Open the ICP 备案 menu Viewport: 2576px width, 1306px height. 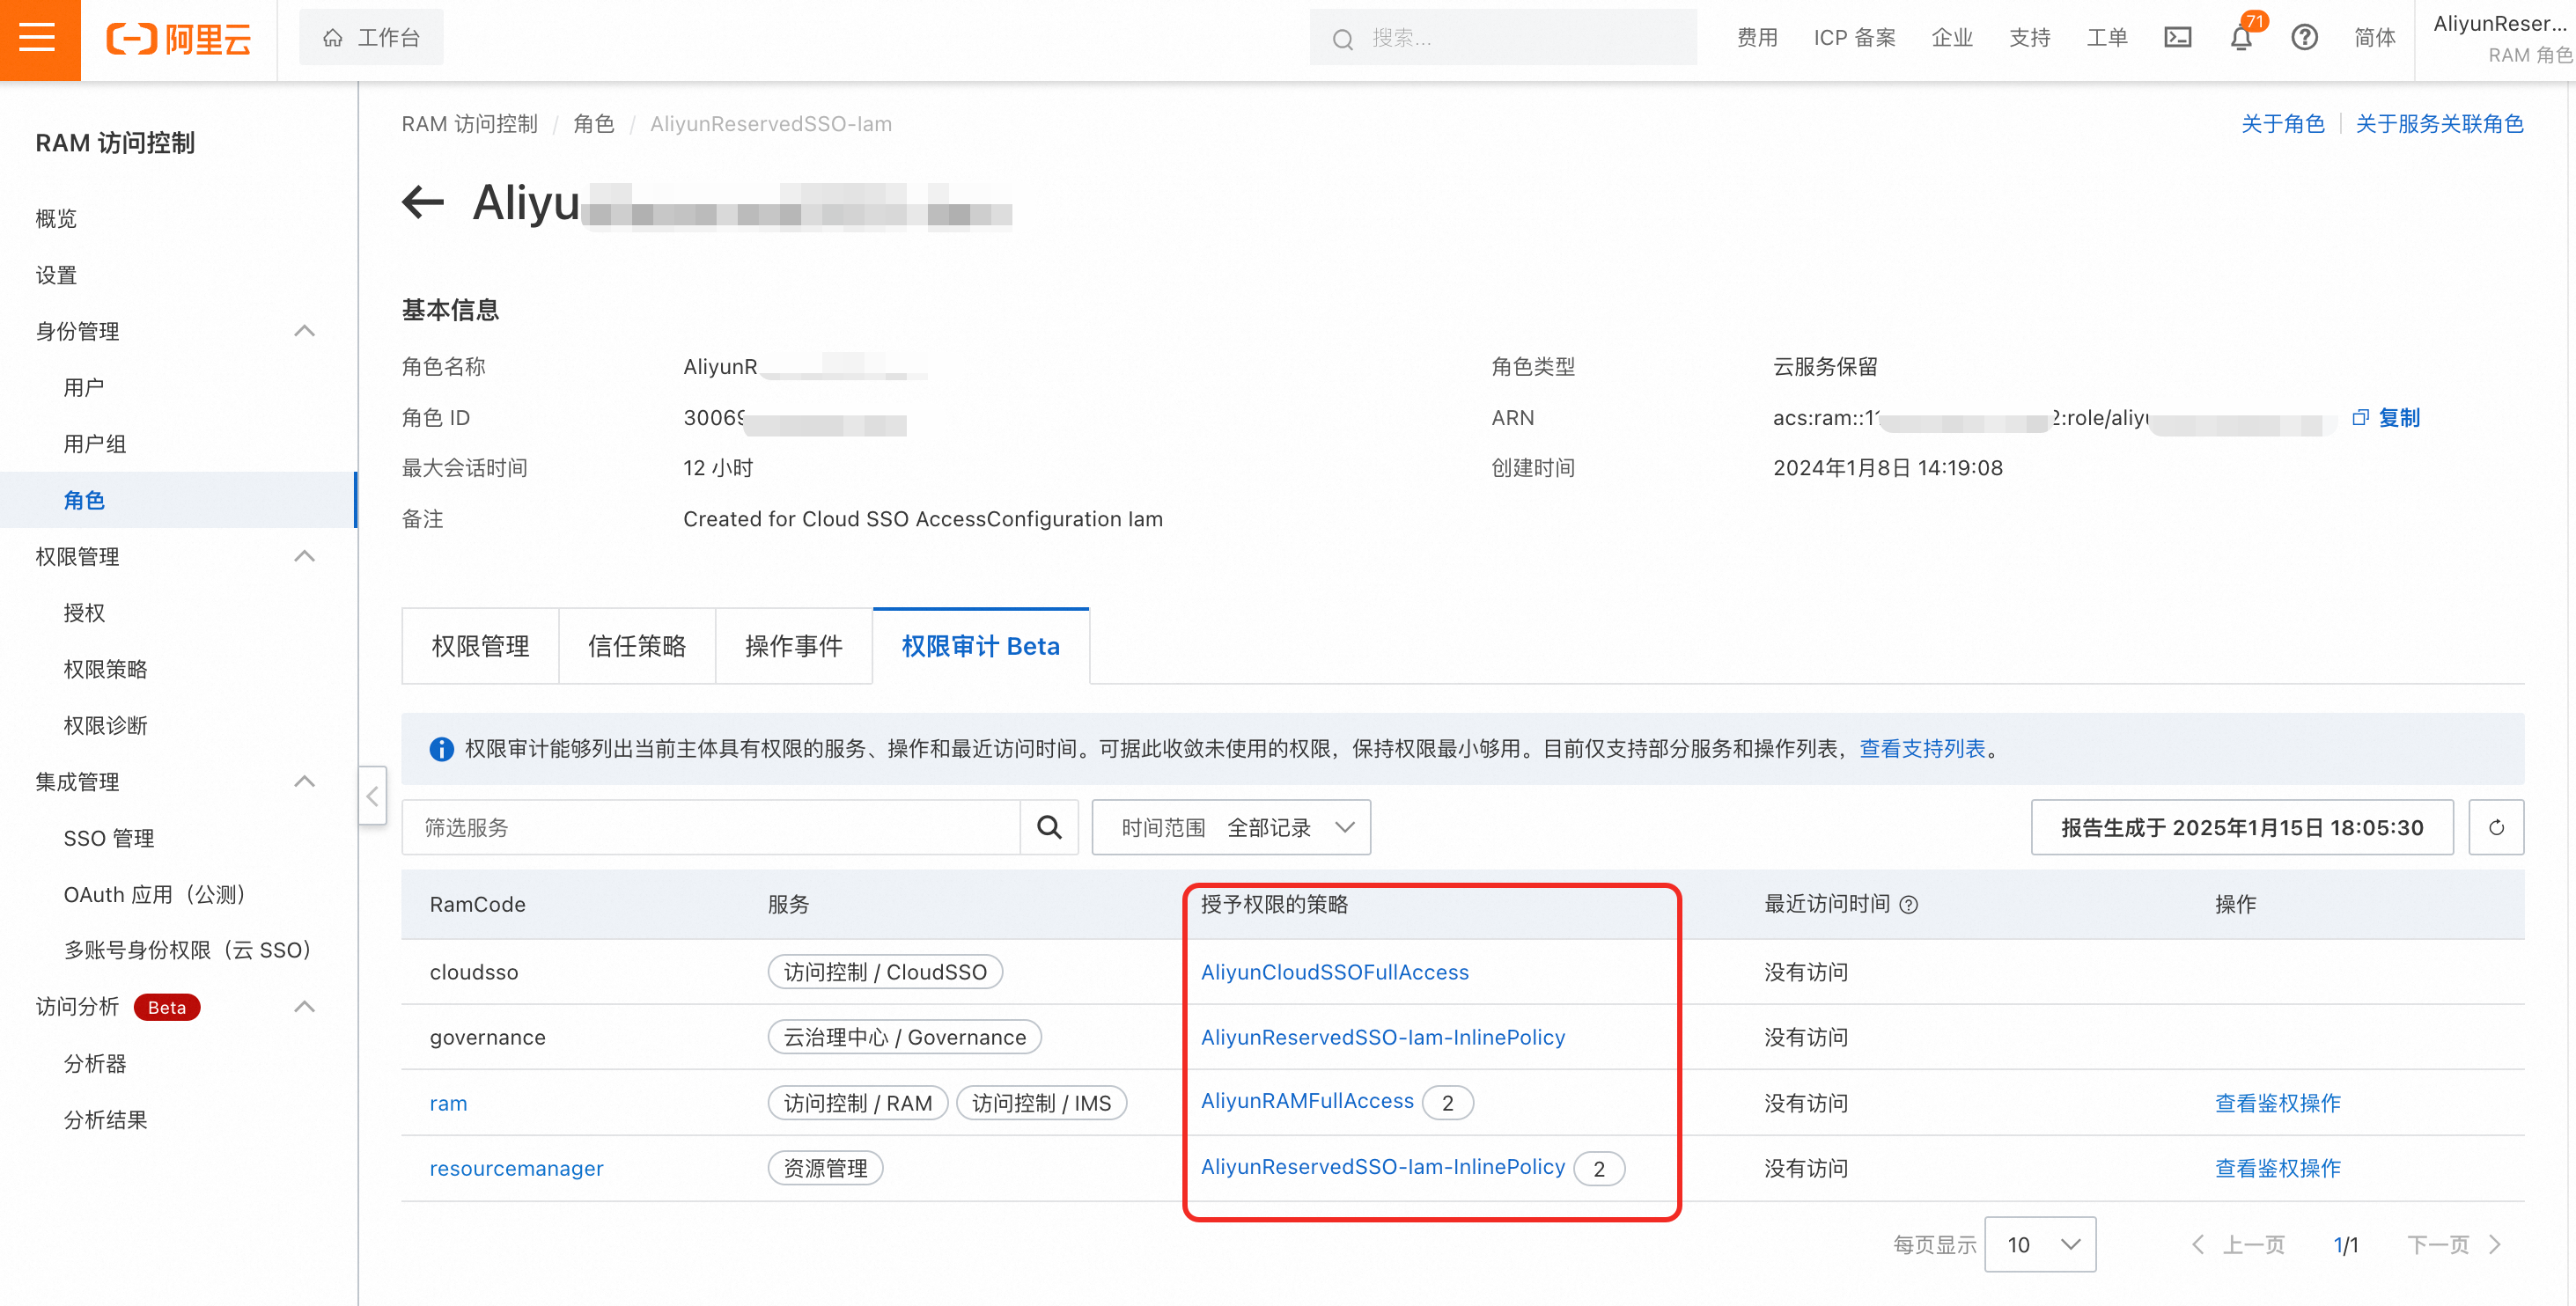[x=1854, y=38]
